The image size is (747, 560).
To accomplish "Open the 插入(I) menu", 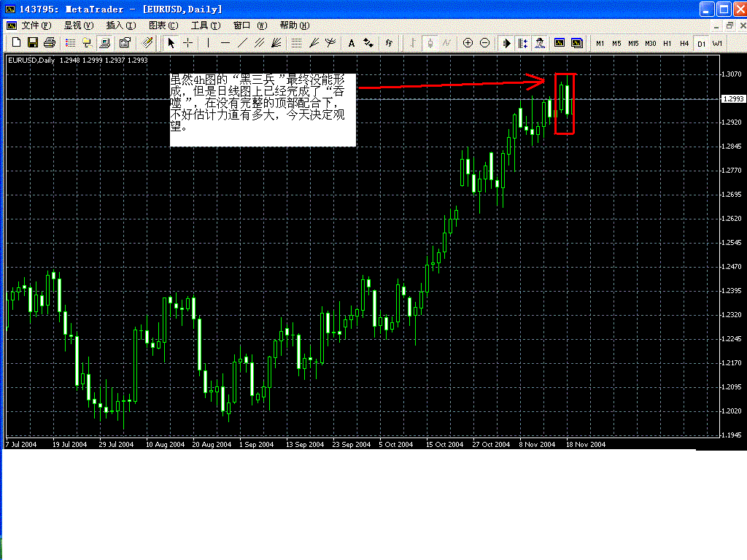I will 121,26.
